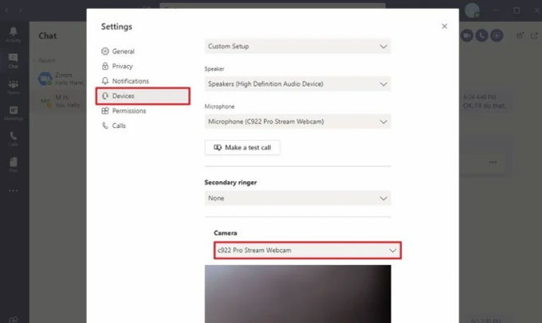The width and height of the screenshot is (542, 323).
Task: Open the Notifications settings section
Action: click(130, 81)
